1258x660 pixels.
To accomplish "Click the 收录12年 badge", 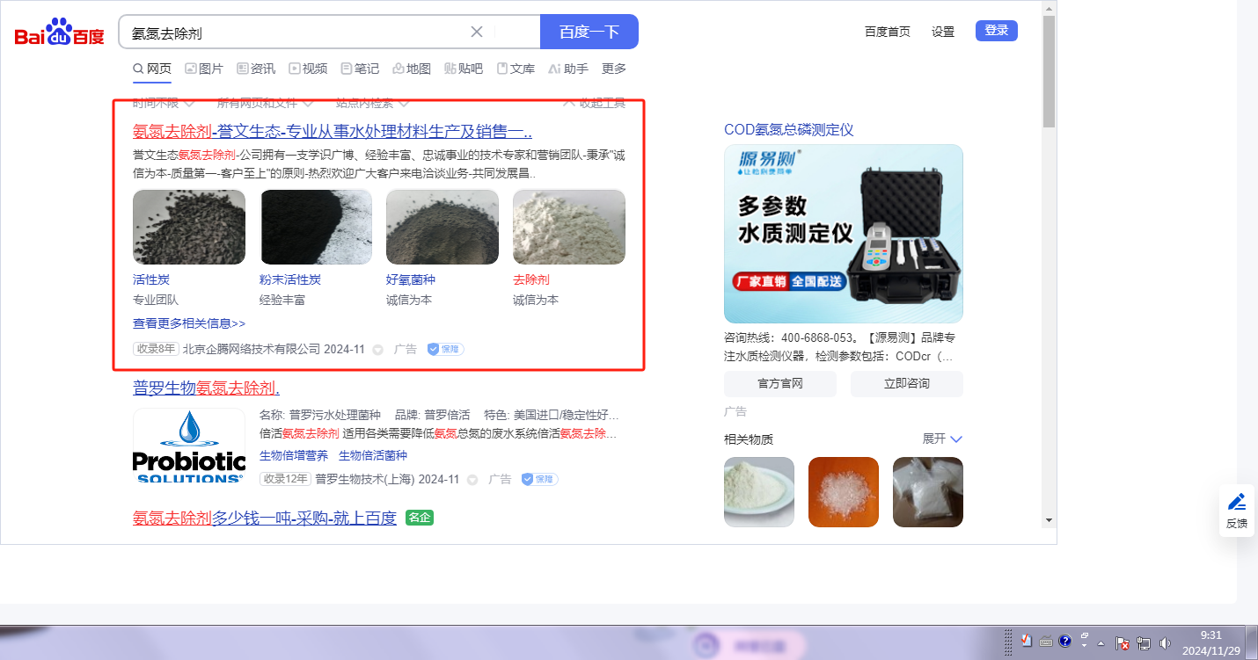I will click(x=286, y=479).
